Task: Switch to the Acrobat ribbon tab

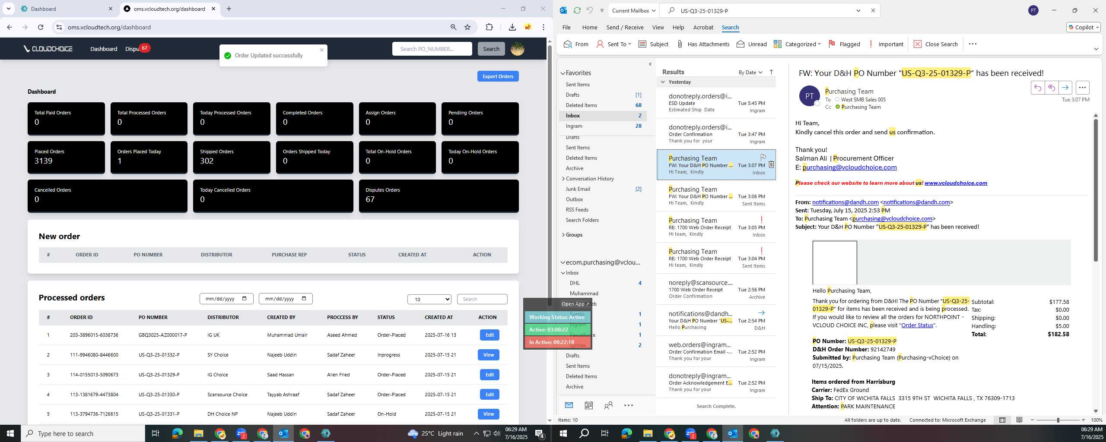Action: (x=703, y=27)
